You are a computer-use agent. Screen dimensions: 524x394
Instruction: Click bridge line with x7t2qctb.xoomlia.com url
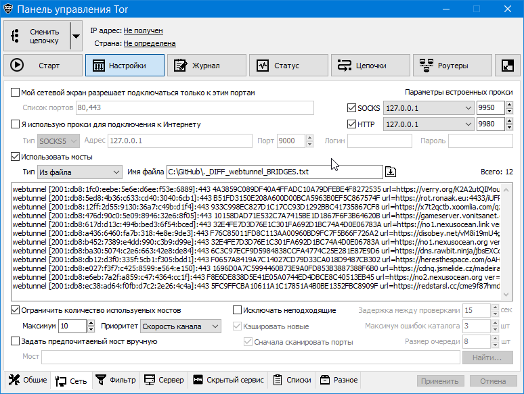pyautogui.click(x=256, y=207)
